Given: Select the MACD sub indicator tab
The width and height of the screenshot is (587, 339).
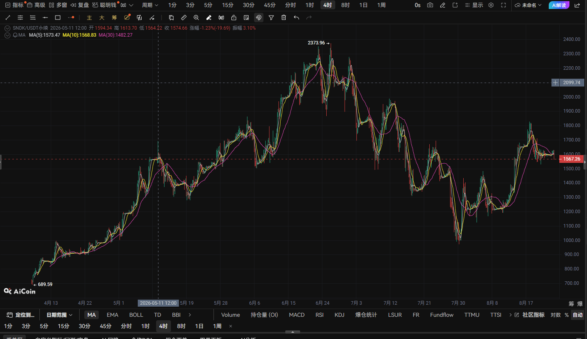Looking at the screenshot, I should point(297,315).
